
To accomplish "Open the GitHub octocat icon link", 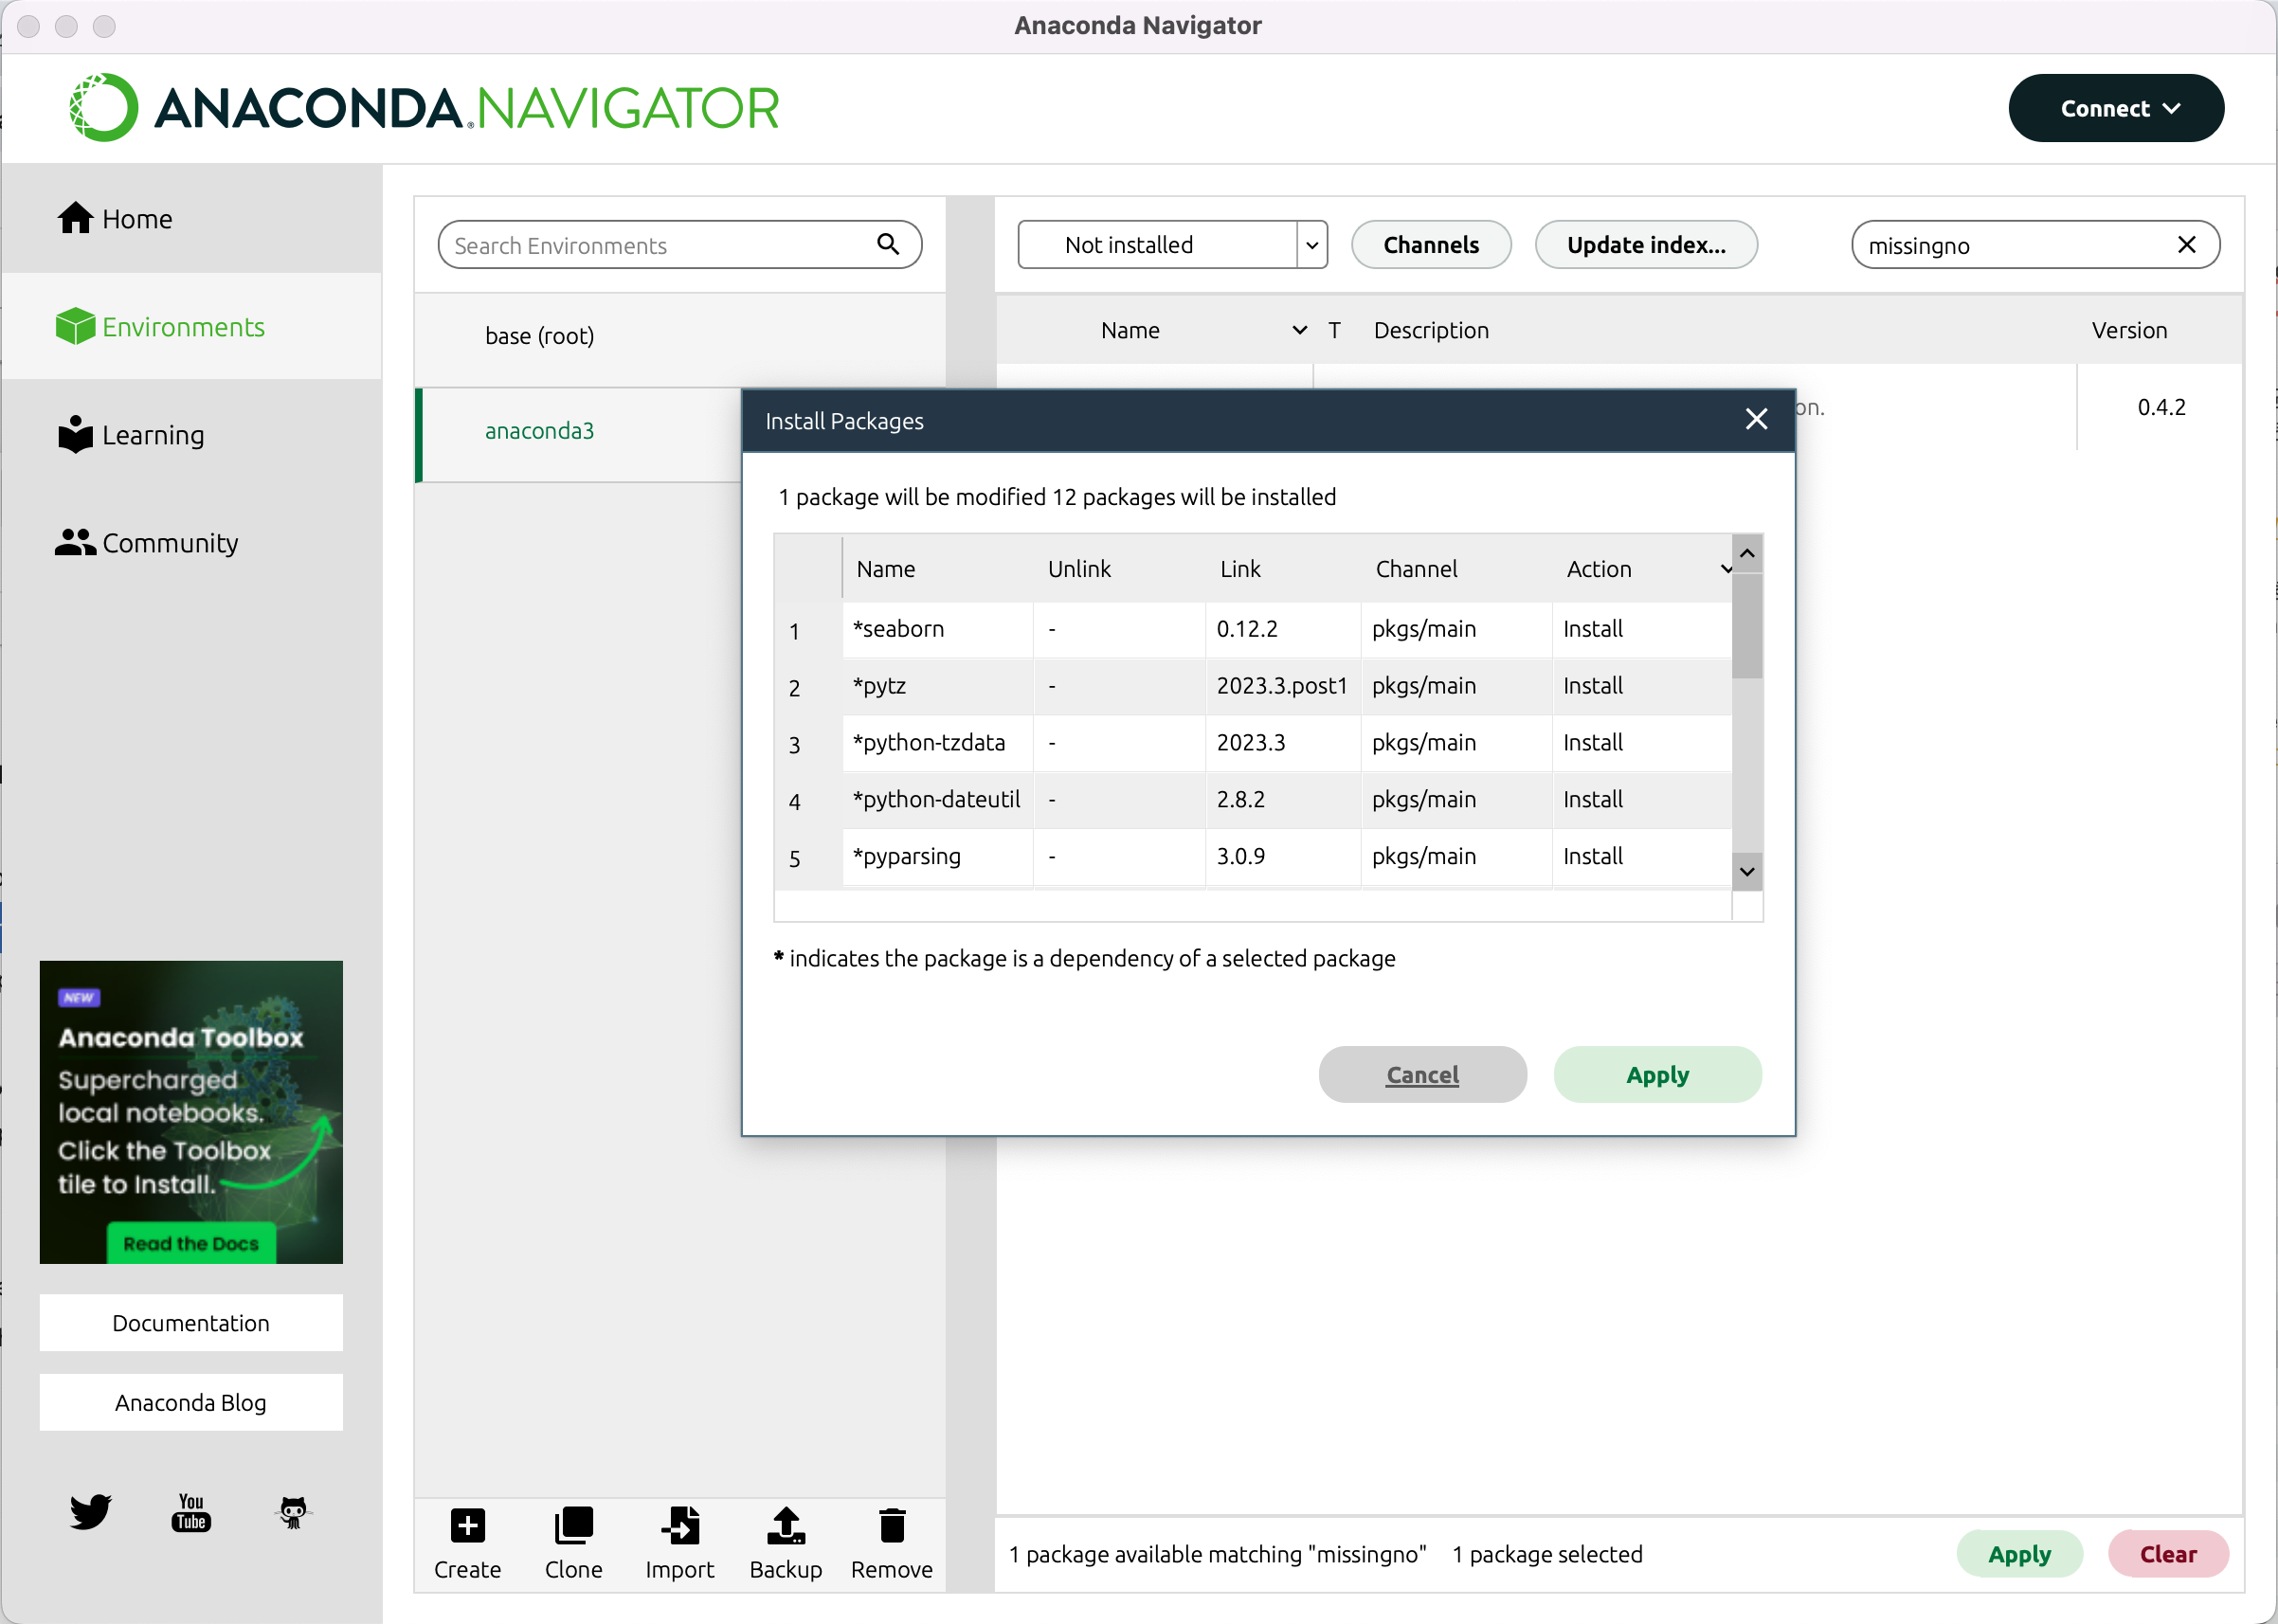I will [293, 1511].
